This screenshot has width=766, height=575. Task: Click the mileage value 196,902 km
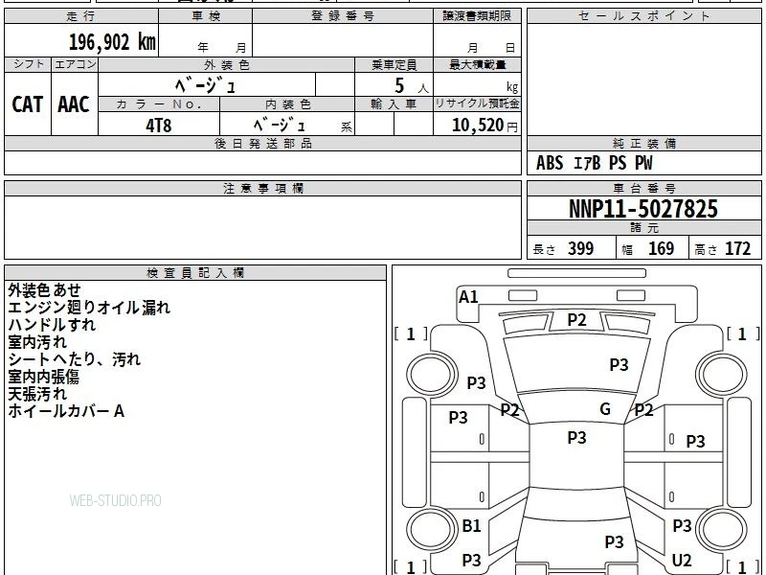(x=112, y=42)
